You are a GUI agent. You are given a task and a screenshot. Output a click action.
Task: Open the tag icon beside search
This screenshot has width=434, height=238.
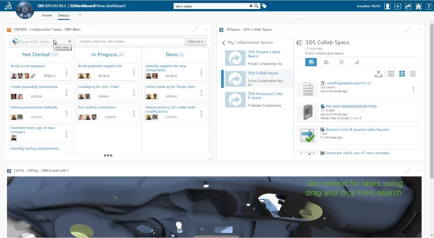tap(264, 6)
